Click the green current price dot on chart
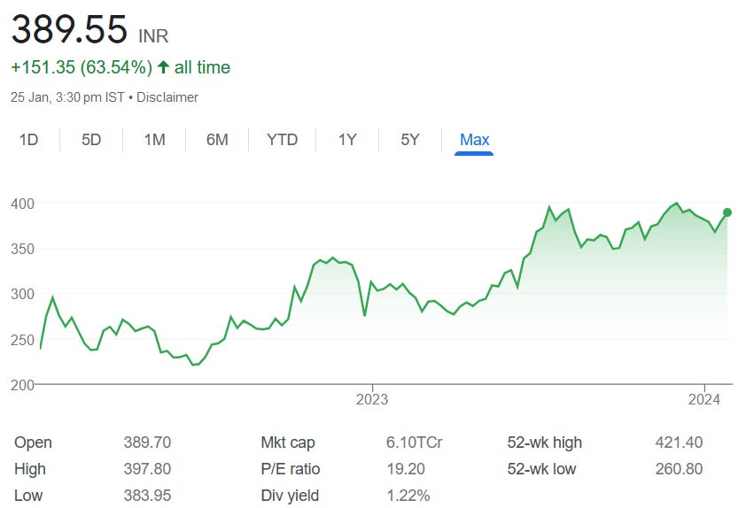This screenshot has width=746, height=508. tap(727, 212)
